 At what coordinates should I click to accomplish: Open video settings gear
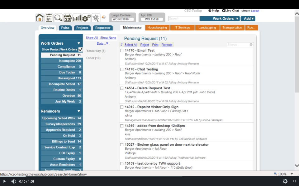click(x=285, y=181)
